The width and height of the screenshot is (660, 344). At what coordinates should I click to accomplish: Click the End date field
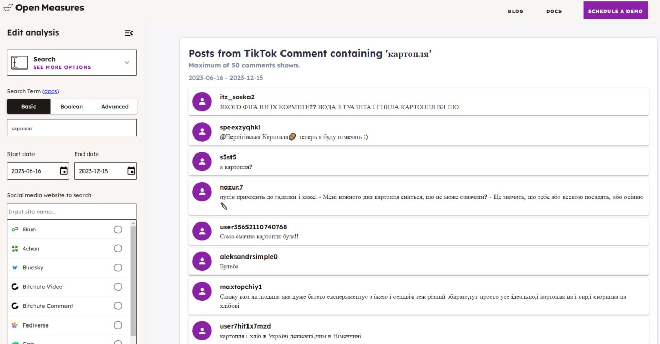tap(105, 171)
